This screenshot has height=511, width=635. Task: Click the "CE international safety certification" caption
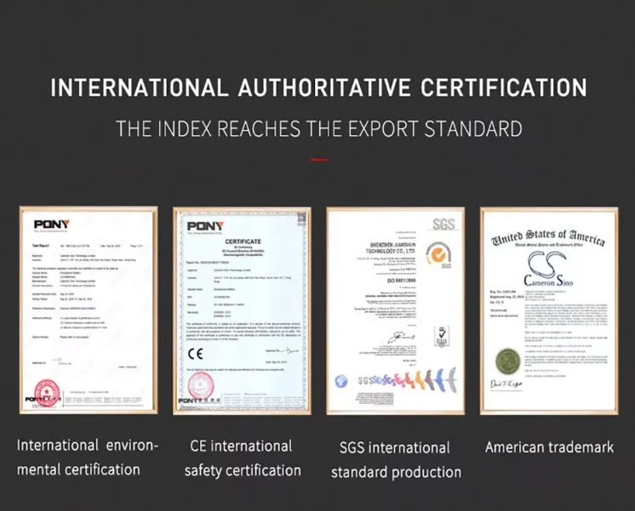pyautogui.click(x=243, y=458)
